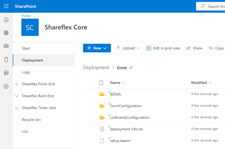The width and height of the screenshot is (225, 149).
Task: Click the Deployment breadcrumb link
Action: (96, 67)
